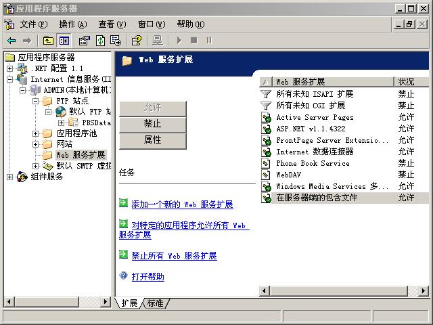Click 对特定的应用程序允许所有 Web 服务扩展 link
The image size is (433, 325).
pos(184,230)
